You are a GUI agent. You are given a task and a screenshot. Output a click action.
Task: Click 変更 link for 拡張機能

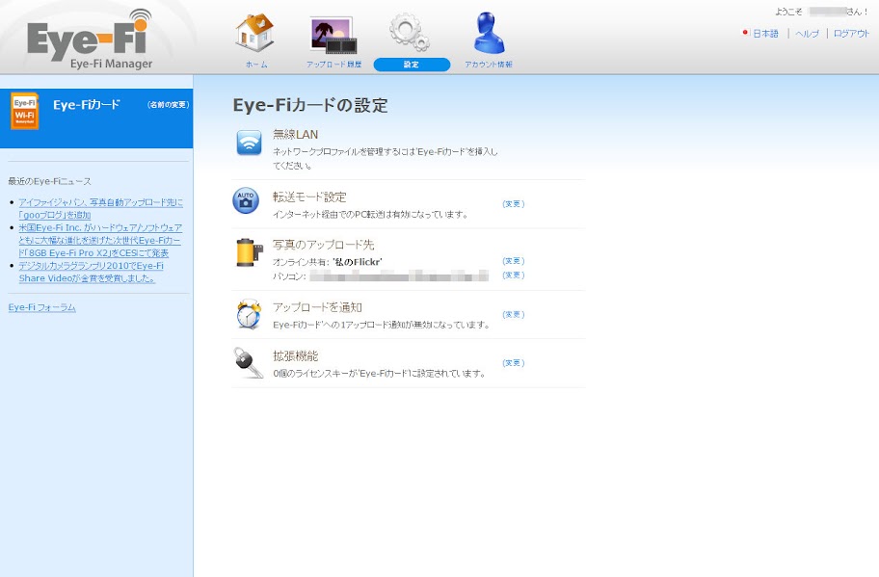[513, 363]
